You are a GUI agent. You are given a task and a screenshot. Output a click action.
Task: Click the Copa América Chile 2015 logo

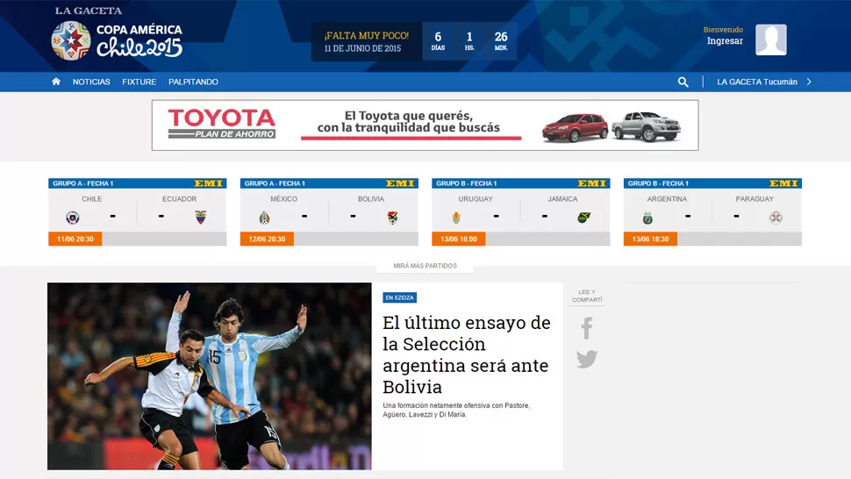coord(117,39)
